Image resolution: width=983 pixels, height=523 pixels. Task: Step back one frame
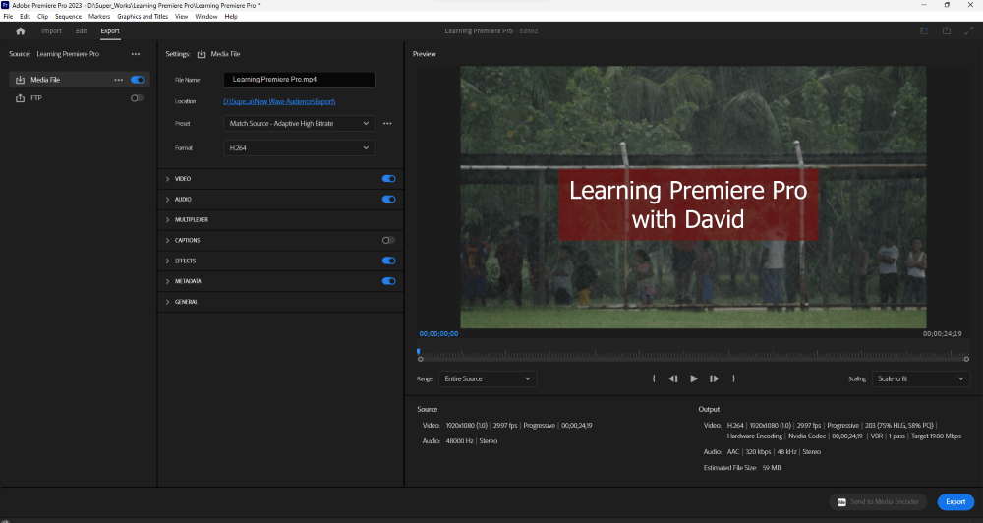(x=673, y=378)
